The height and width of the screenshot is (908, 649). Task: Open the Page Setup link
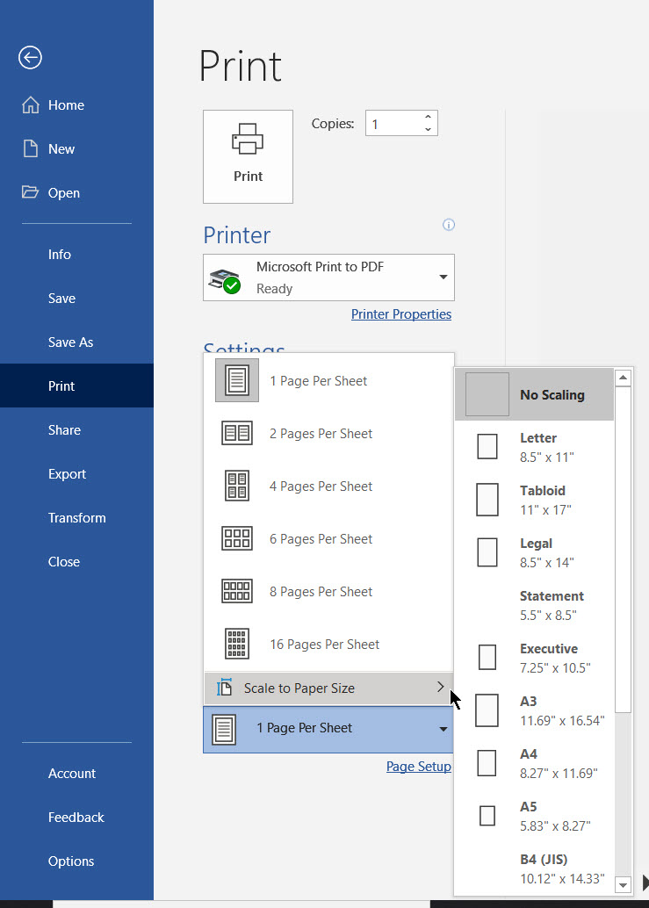coord(419,766)
